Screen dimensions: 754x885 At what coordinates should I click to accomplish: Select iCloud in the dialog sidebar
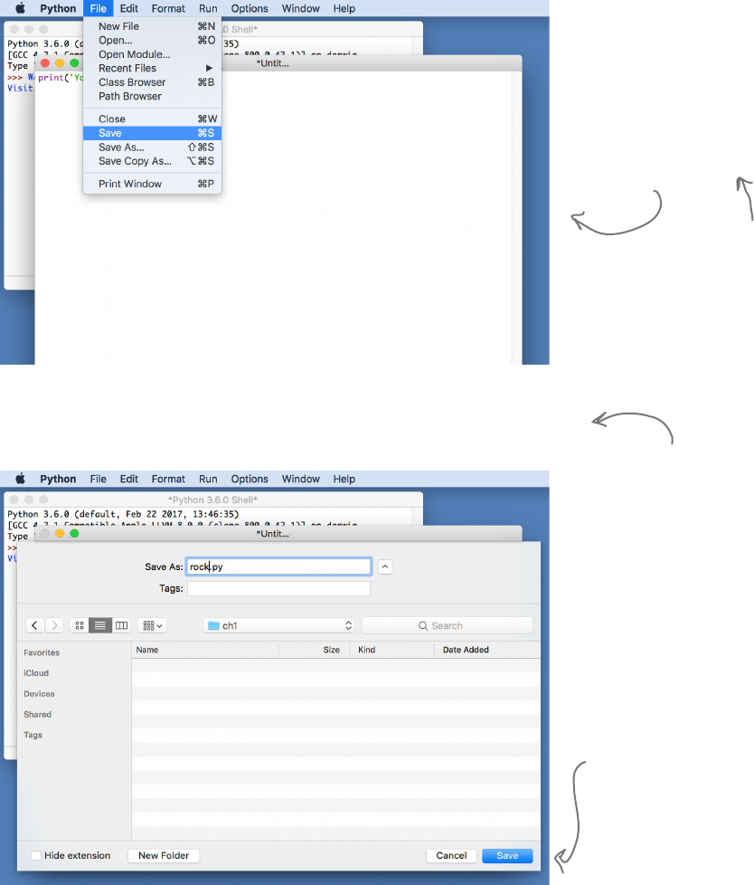pyautogui.click(x=36, y=672)
